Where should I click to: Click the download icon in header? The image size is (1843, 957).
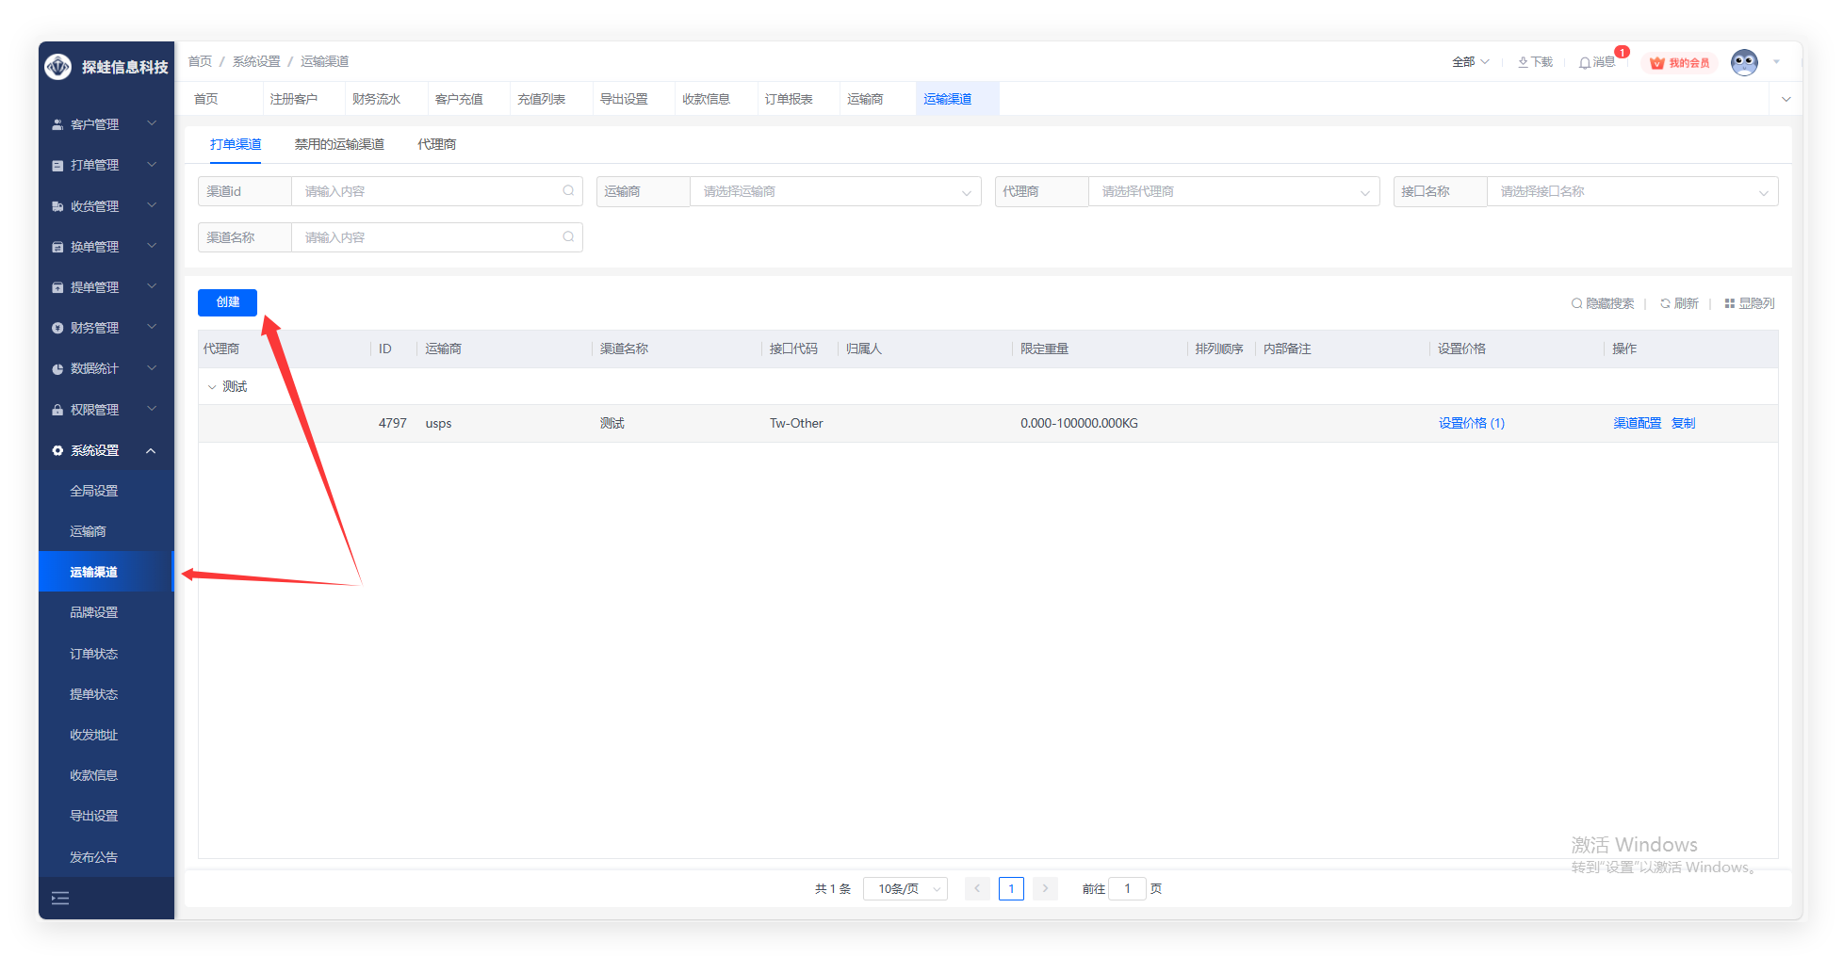1523,62
